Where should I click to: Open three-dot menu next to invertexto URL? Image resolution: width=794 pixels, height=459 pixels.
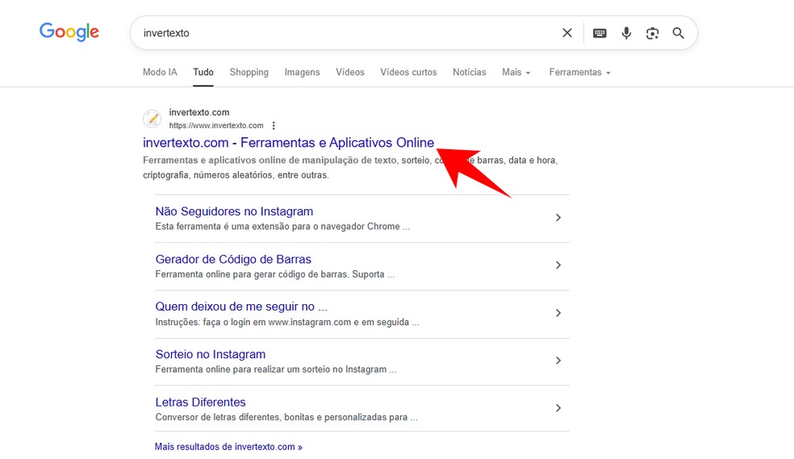tap(274, 126)
